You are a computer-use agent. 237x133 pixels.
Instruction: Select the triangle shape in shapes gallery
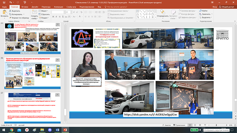[138, 14]
